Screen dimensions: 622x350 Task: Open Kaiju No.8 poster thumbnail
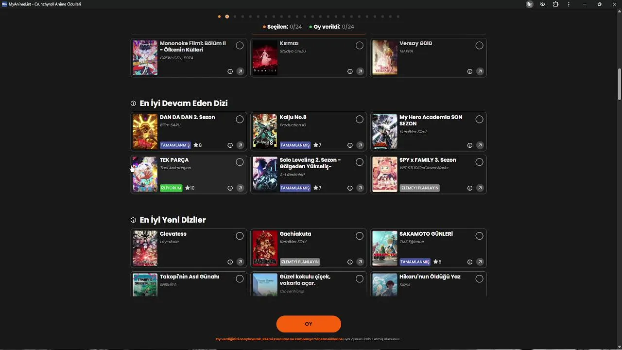265,132
